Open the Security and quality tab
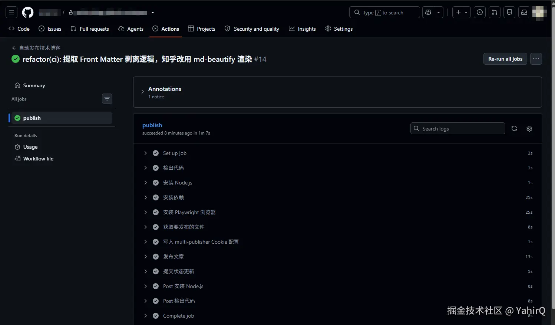 pyautogui.click(x=252, y=29)
